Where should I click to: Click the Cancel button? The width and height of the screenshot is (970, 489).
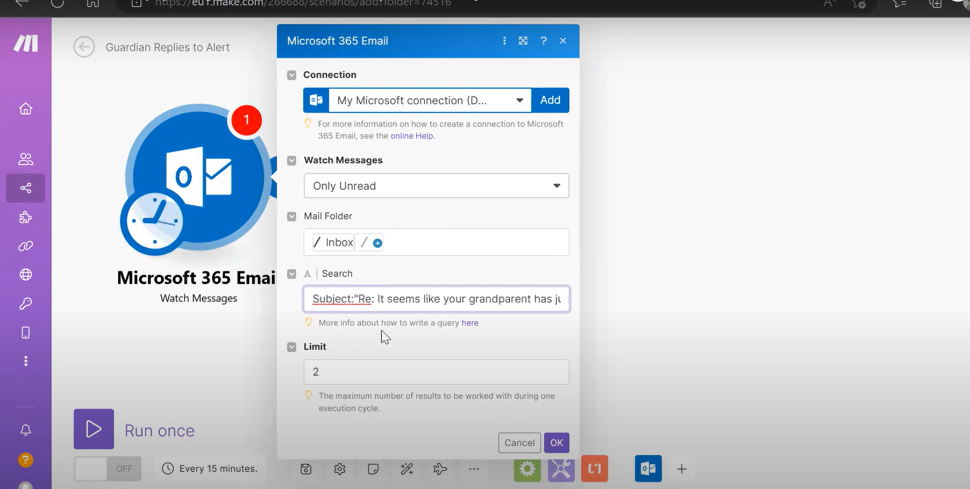(519, 443)
